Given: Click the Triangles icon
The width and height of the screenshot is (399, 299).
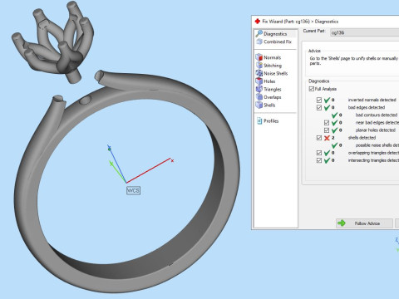Looking at the screenshot, I should click(259, 89).
